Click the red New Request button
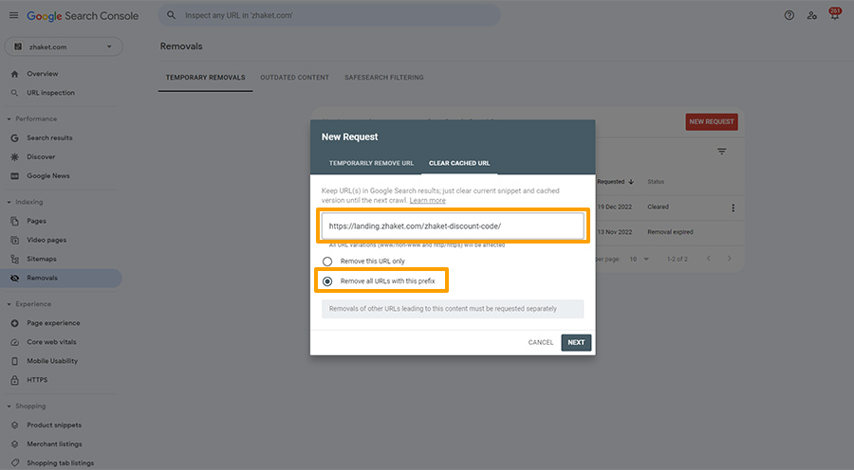Viewport: 854px width, 470px height. click(x=712, y=122)
